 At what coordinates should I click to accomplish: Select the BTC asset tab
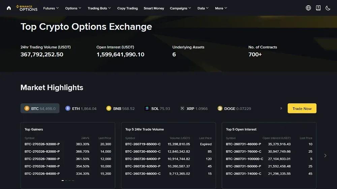point(40,108)
